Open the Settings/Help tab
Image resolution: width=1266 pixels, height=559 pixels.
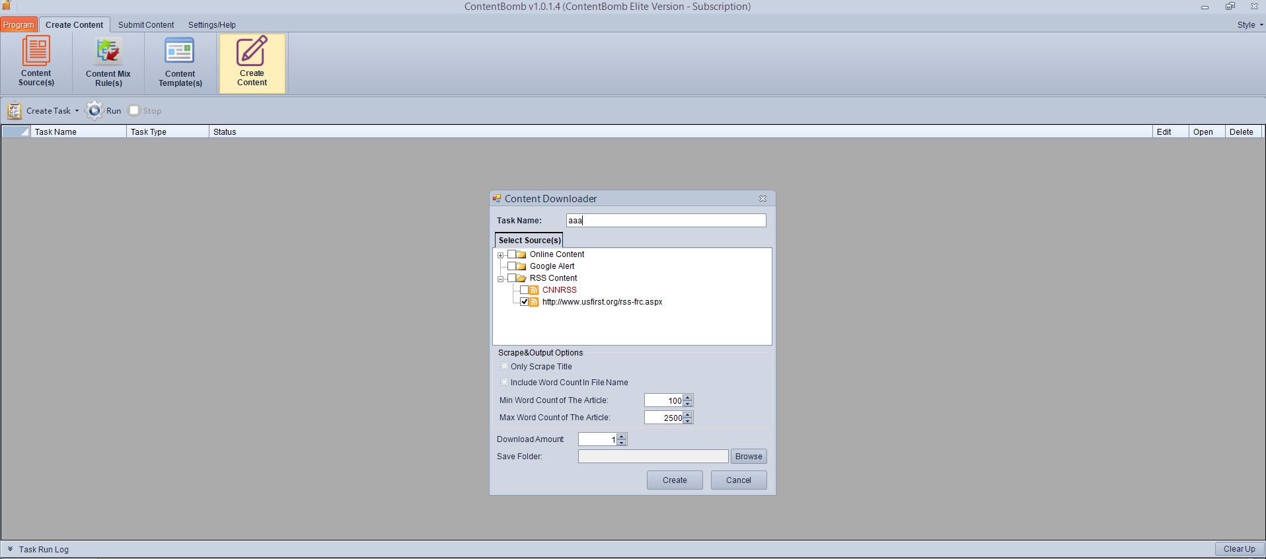point(211,25)
